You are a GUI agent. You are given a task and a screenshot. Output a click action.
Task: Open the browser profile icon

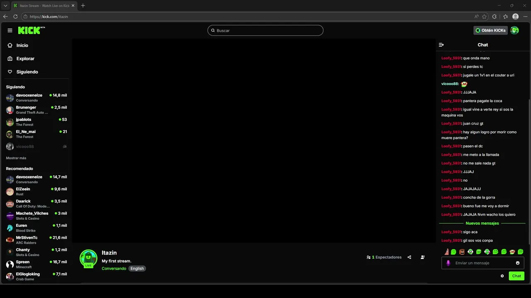(515, 17)
